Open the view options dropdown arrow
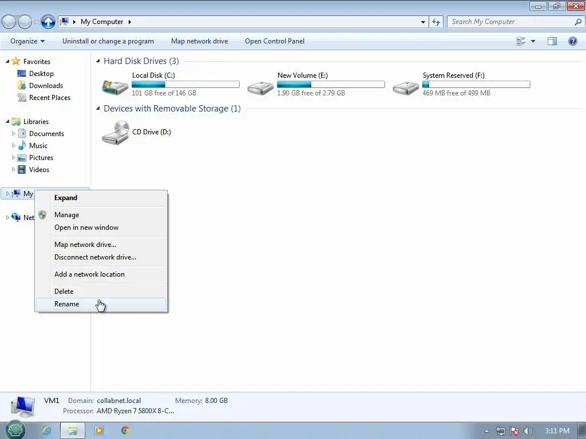586x439 pixels. tap(533, 41)
